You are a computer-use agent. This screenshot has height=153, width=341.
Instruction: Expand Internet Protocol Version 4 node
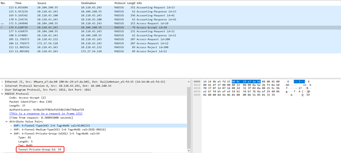pyautogui.click(x=2, y=86)
